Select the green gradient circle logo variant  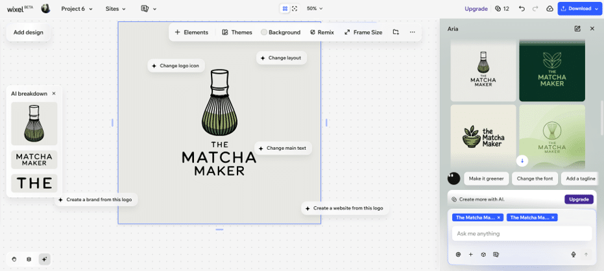click(552, 137)
